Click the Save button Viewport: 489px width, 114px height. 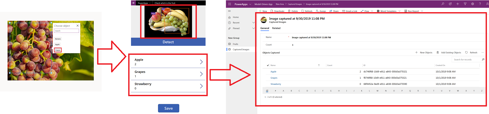pyautogui.click(x=168, y=108)
